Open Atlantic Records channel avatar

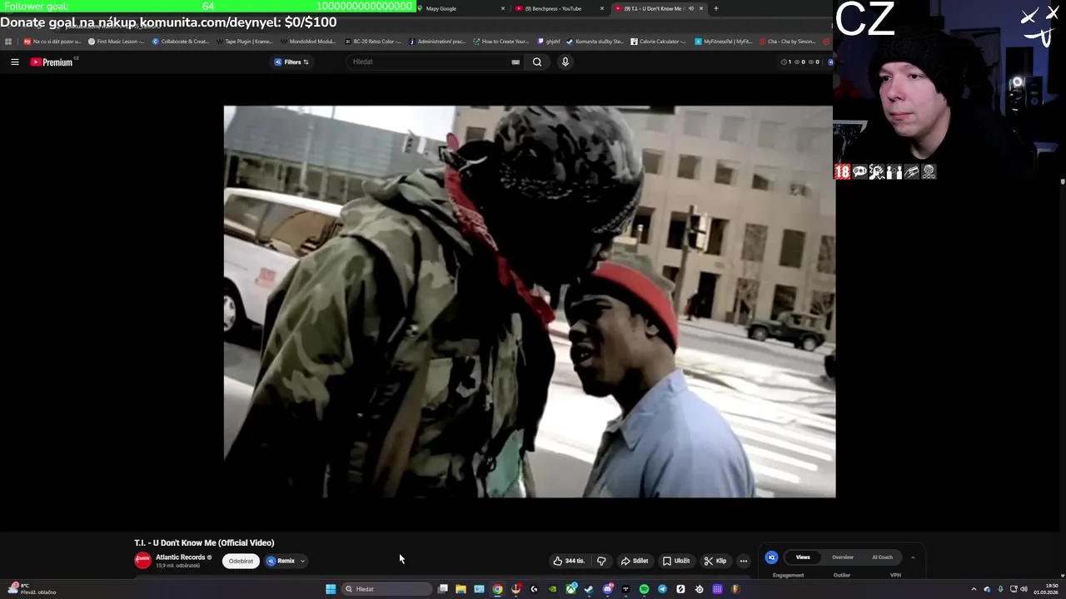point(143,560)
